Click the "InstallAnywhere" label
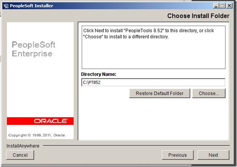 coord(23,146)
